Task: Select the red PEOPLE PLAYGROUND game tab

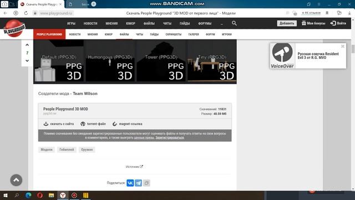Action: click(49, 34)
